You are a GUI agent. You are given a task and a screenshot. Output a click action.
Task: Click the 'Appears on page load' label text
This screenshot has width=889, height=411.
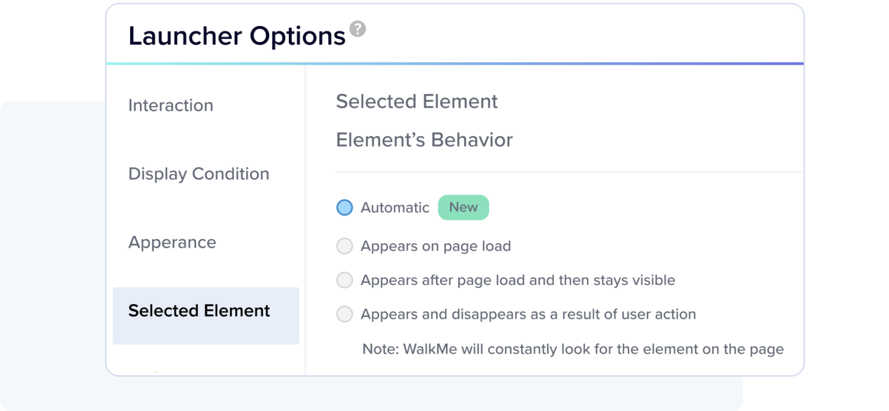pos(435,246)
